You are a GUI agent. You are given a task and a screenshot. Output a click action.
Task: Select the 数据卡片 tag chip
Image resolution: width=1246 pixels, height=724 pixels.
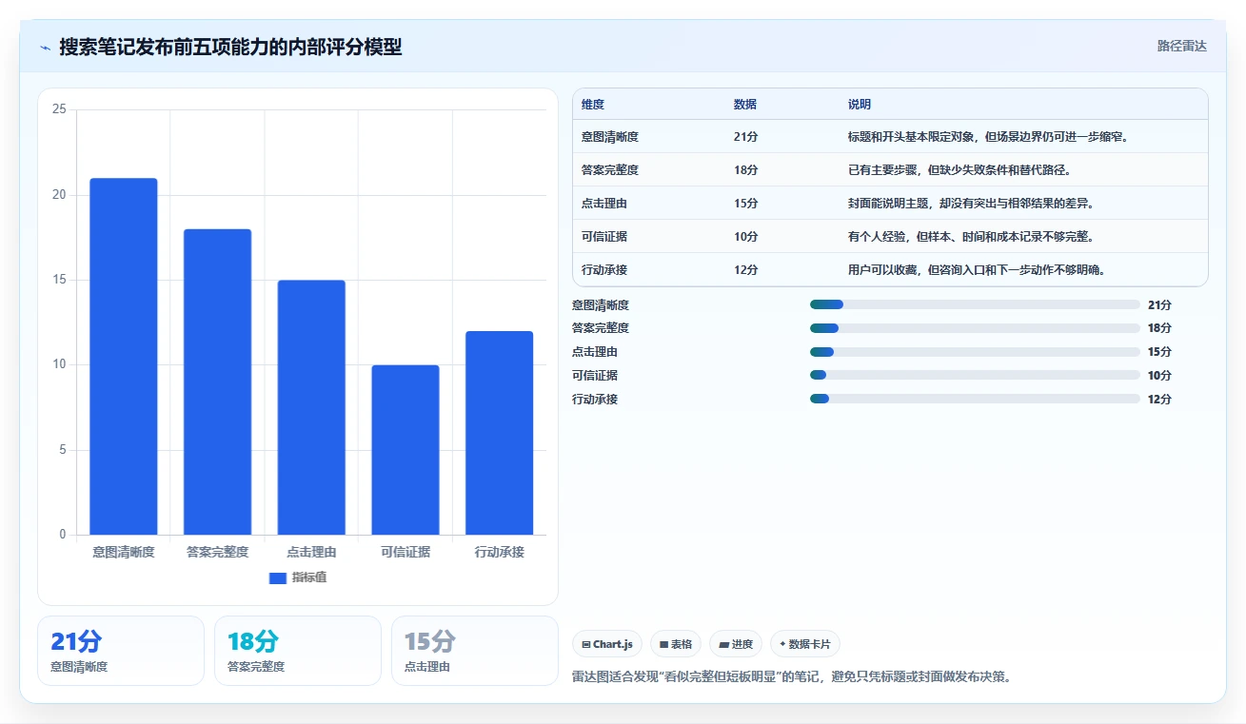(805, 644)
